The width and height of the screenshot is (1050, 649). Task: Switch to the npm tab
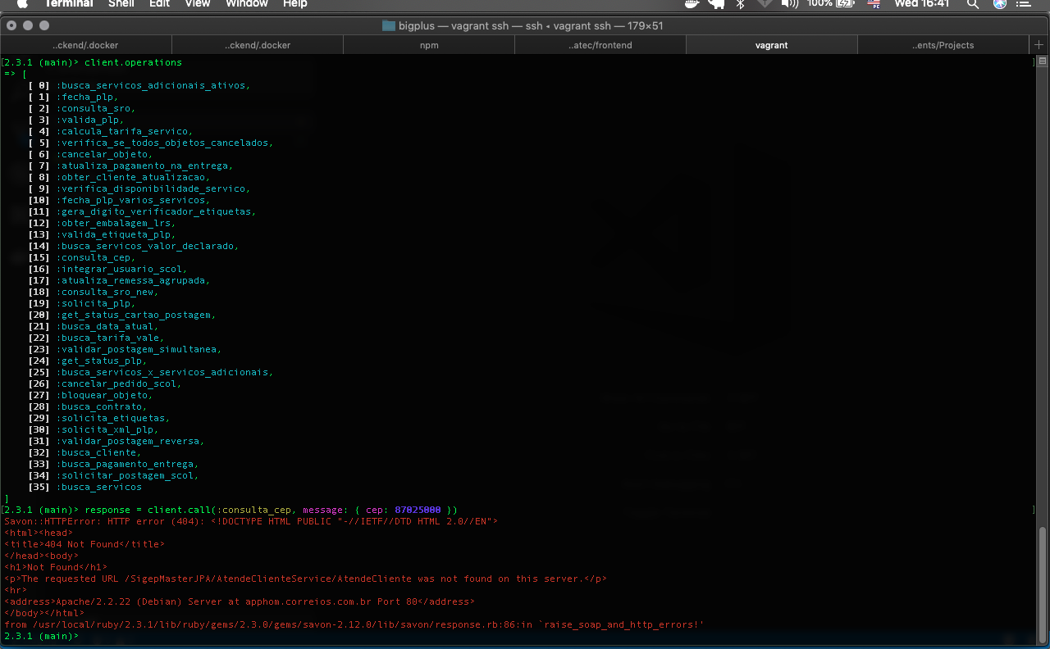(429, 45)
